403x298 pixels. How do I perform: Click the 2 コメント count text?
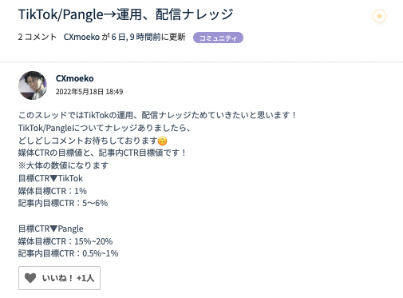[38, 37]
